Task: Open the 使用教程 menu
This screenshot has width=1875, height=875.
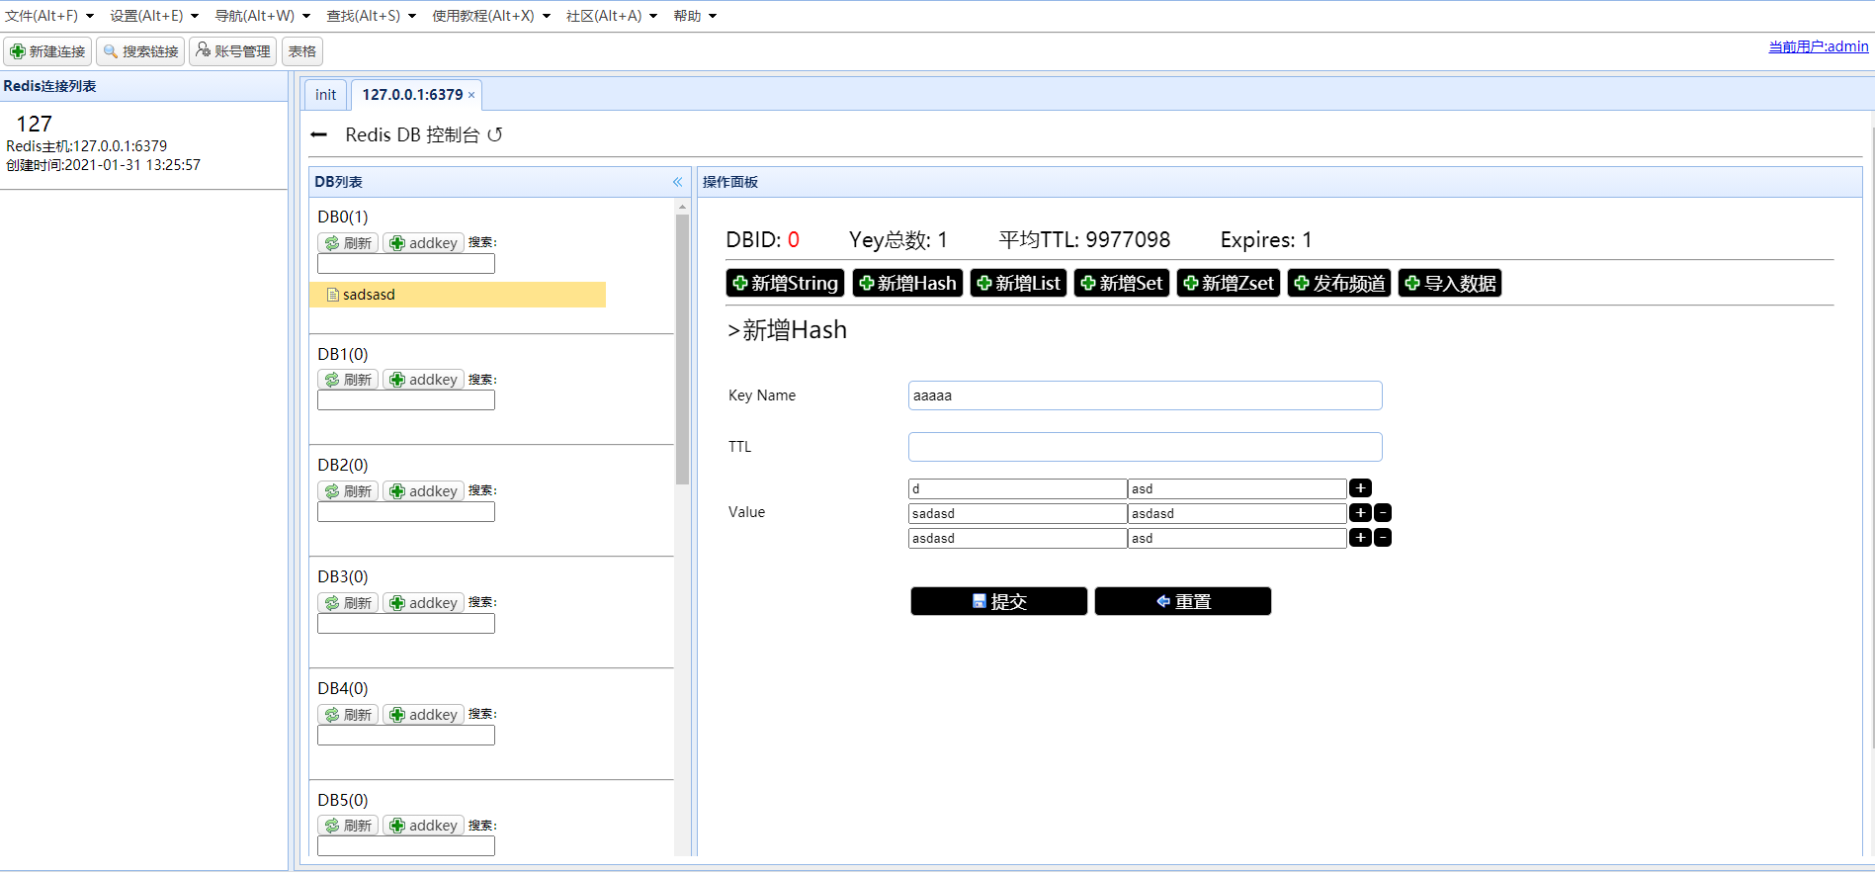Action: click(x=490, y=16)
